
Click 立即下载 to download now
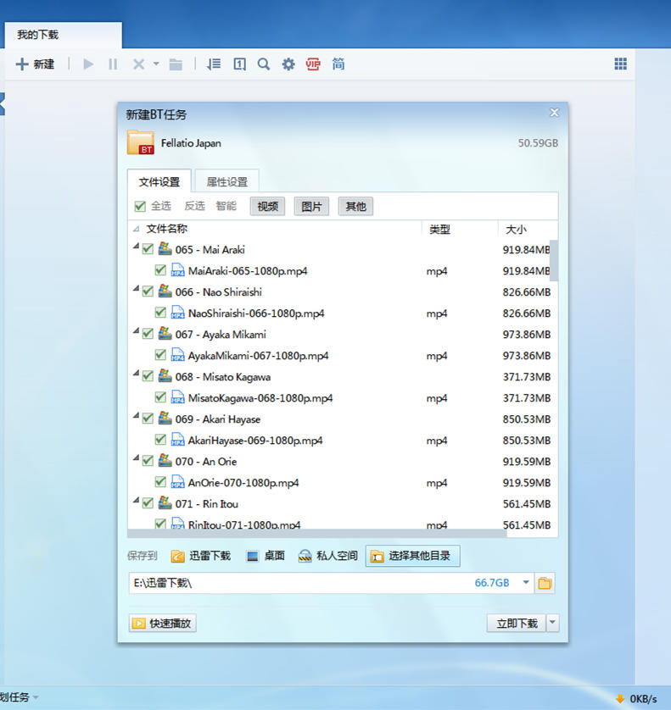[x=517, y=623]
